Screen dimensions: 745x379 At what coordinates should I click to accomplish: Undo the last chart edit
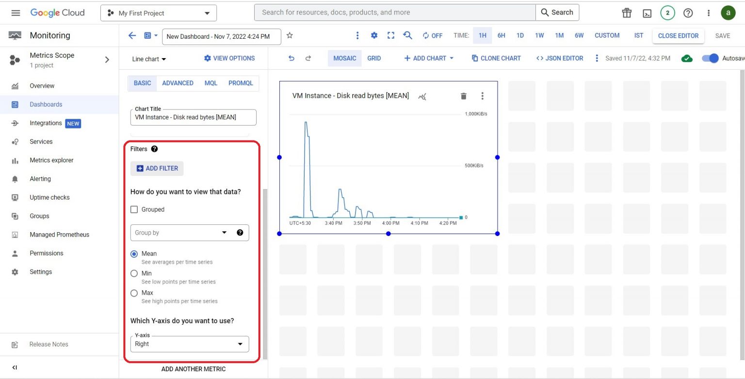(x=291, y=58)
